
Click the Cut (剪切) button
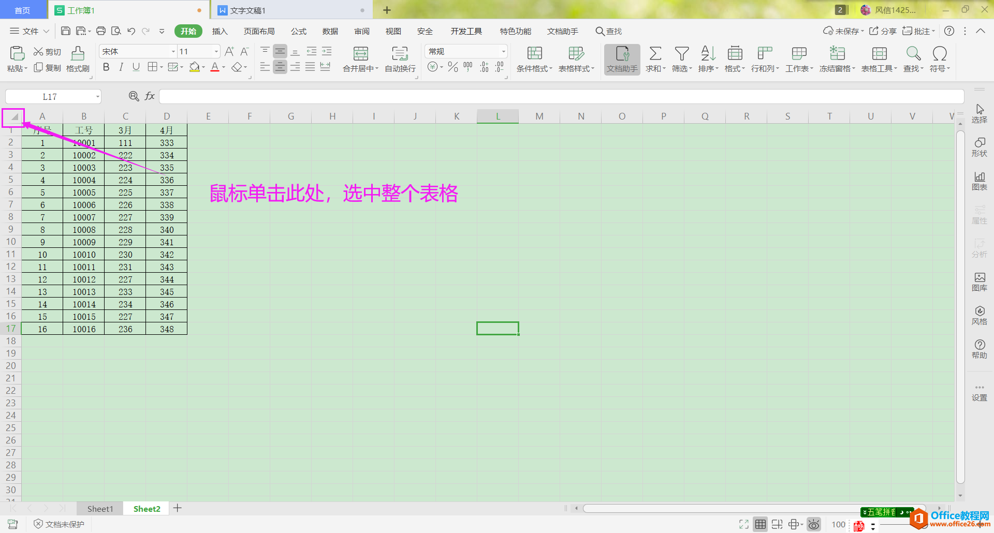coord(47,52)
